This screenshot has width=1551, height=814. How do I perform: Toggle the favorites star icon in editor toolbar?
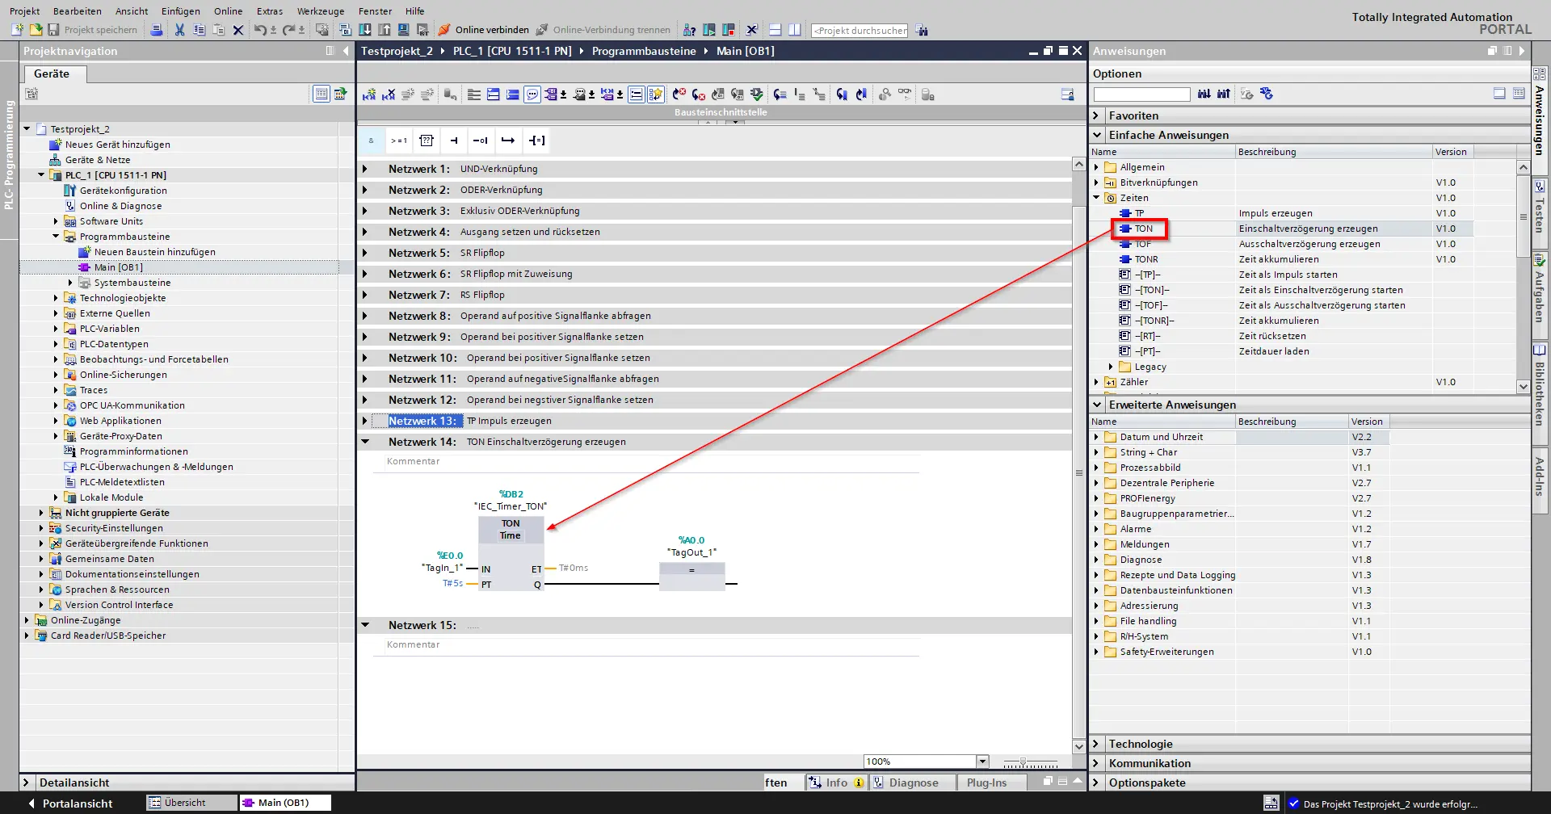point(655,94)
